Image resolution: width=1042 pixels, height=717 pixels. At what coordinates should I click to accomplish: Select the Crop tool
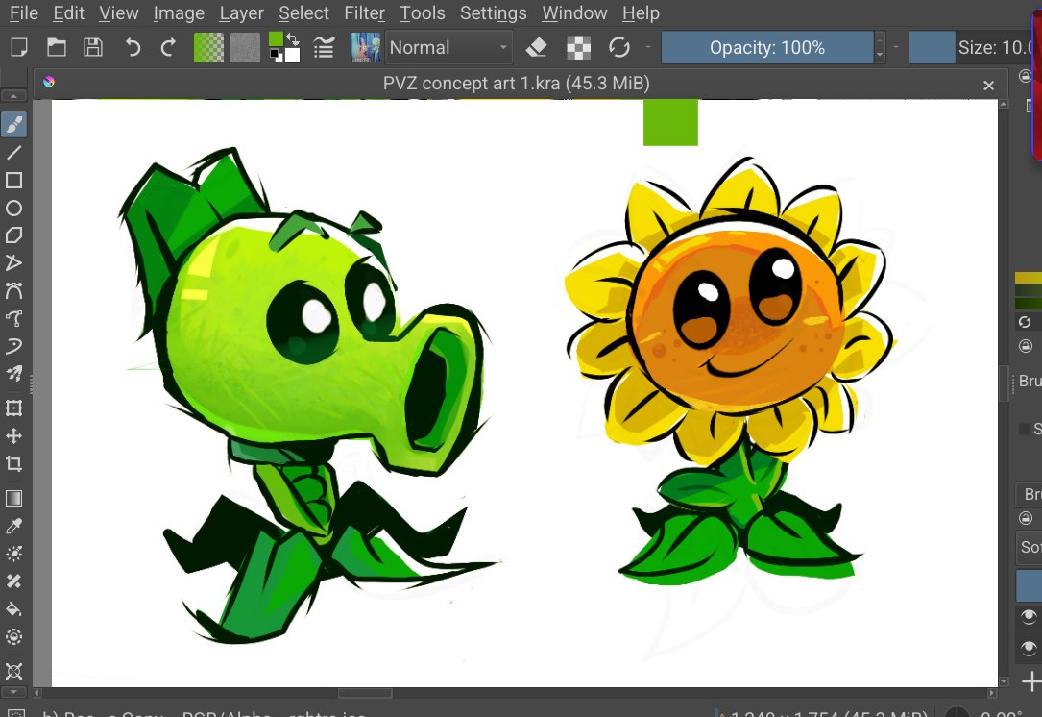[x=14, y=463]
